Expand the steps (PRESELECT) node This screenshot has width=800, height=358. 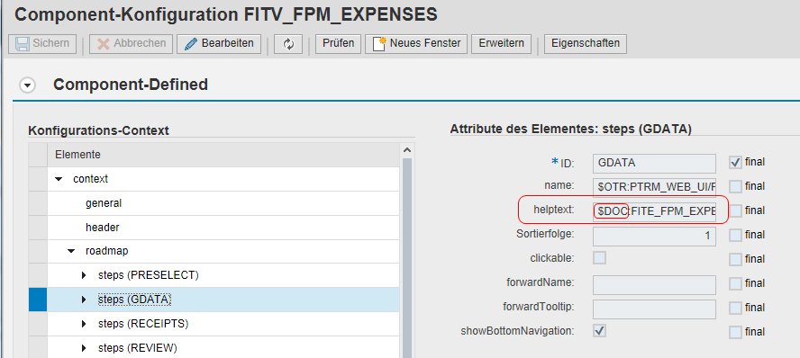84,275
